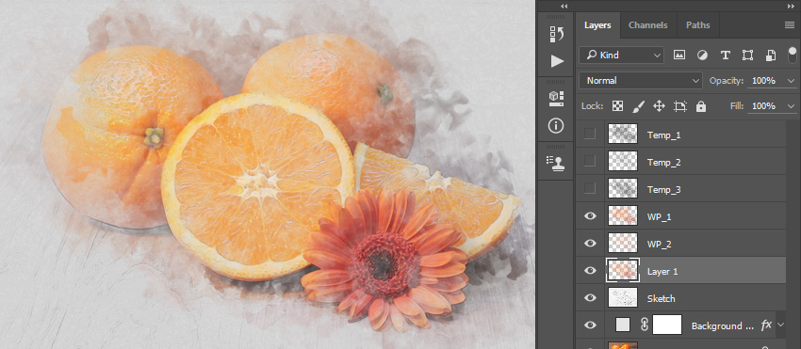The height and width of the screenshot is (349, 801).
Task: Expand Background layer effects chevron
Action: (x=780, y=325)
